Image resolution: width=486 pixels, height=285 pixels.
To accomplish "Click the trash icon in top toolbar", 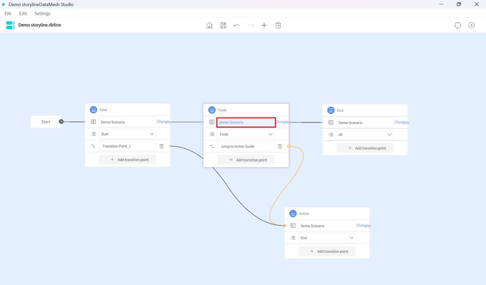I will [x=278, y=25].
